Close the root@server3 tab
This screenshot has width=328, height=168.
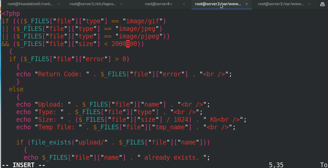(x=309, y=4)
